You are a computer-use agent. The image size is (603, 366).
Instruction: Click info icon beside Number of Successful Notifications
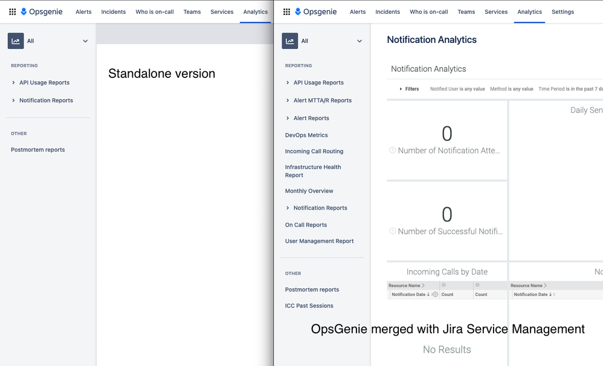393,231
